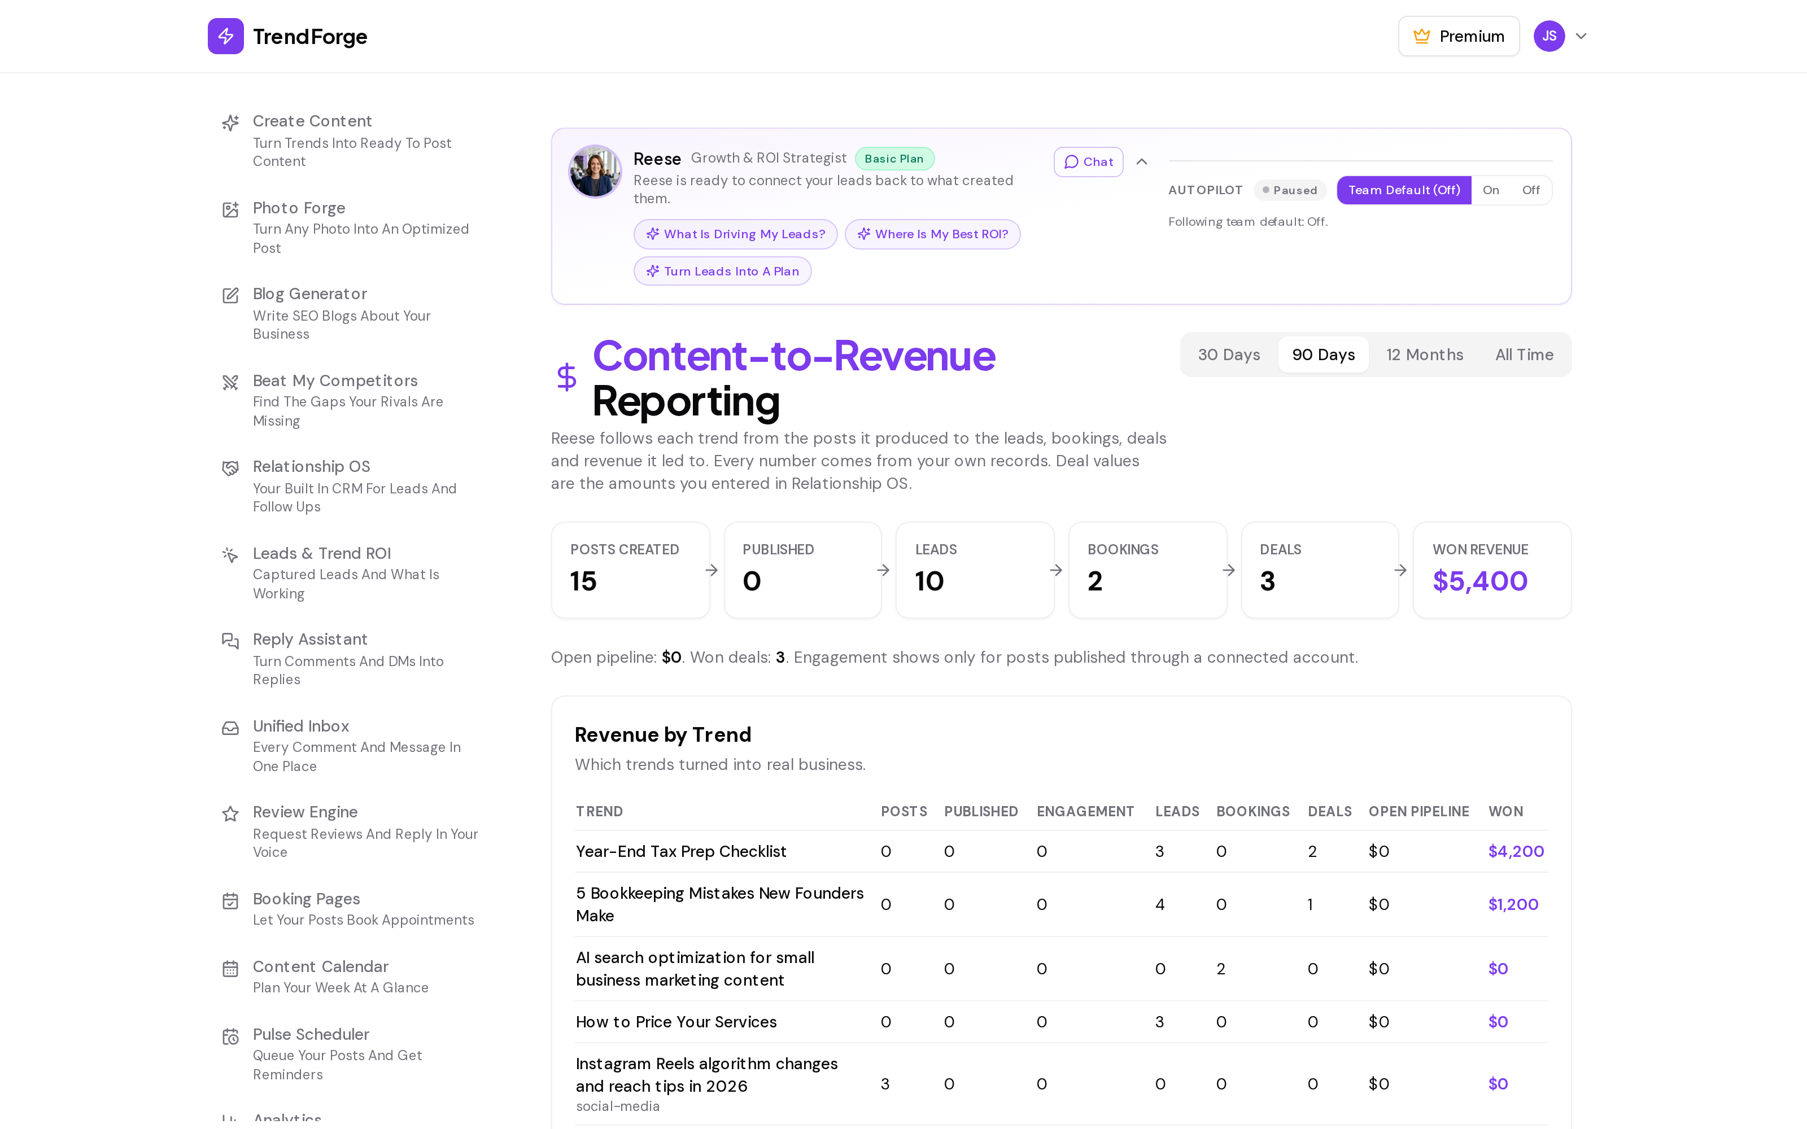Click the Paused autopilot status badge
This screenshot has height=1129, width=1807.
[x=1290, y=190]
